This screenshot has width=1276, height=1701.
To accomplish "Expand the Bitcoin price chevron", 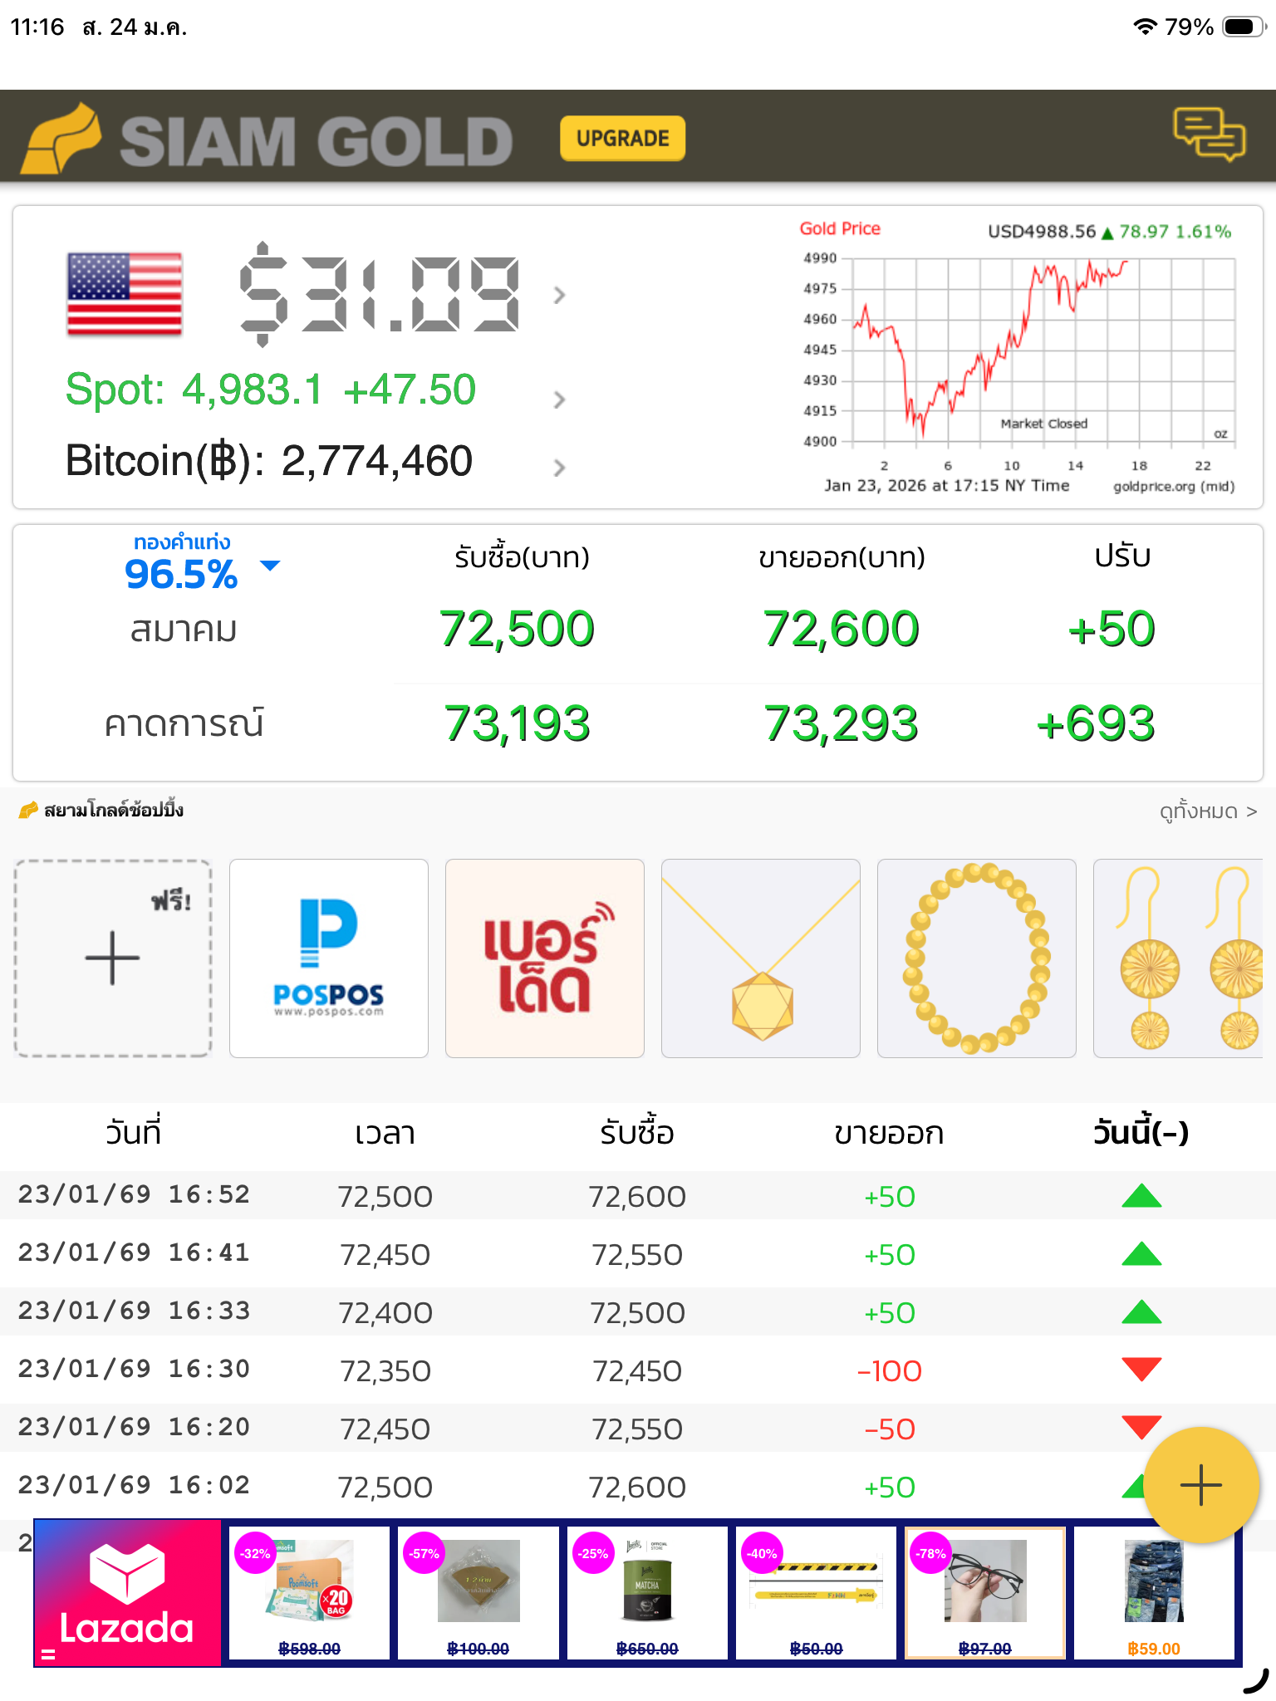I will (559, 468).
